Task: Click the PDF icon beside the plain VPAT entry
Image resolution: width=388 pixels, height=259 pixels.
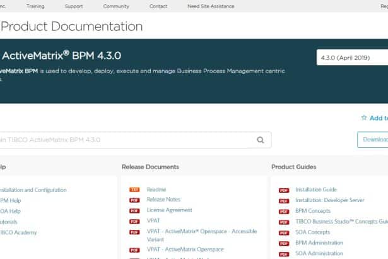Action: click(x=134, y=222)
